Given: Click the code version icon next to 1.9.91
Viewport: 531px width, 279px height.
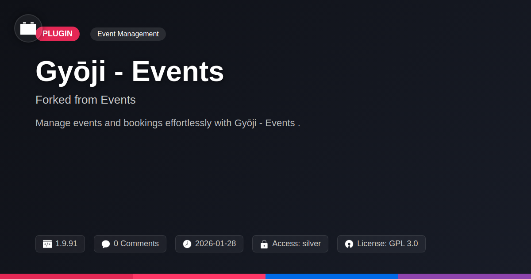Looking at the screenshot, I should tap(47, 244).
